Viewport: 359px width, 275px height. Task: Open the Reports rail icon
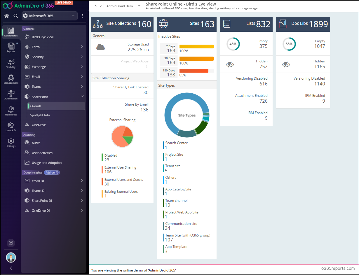[x=11, y=48]
